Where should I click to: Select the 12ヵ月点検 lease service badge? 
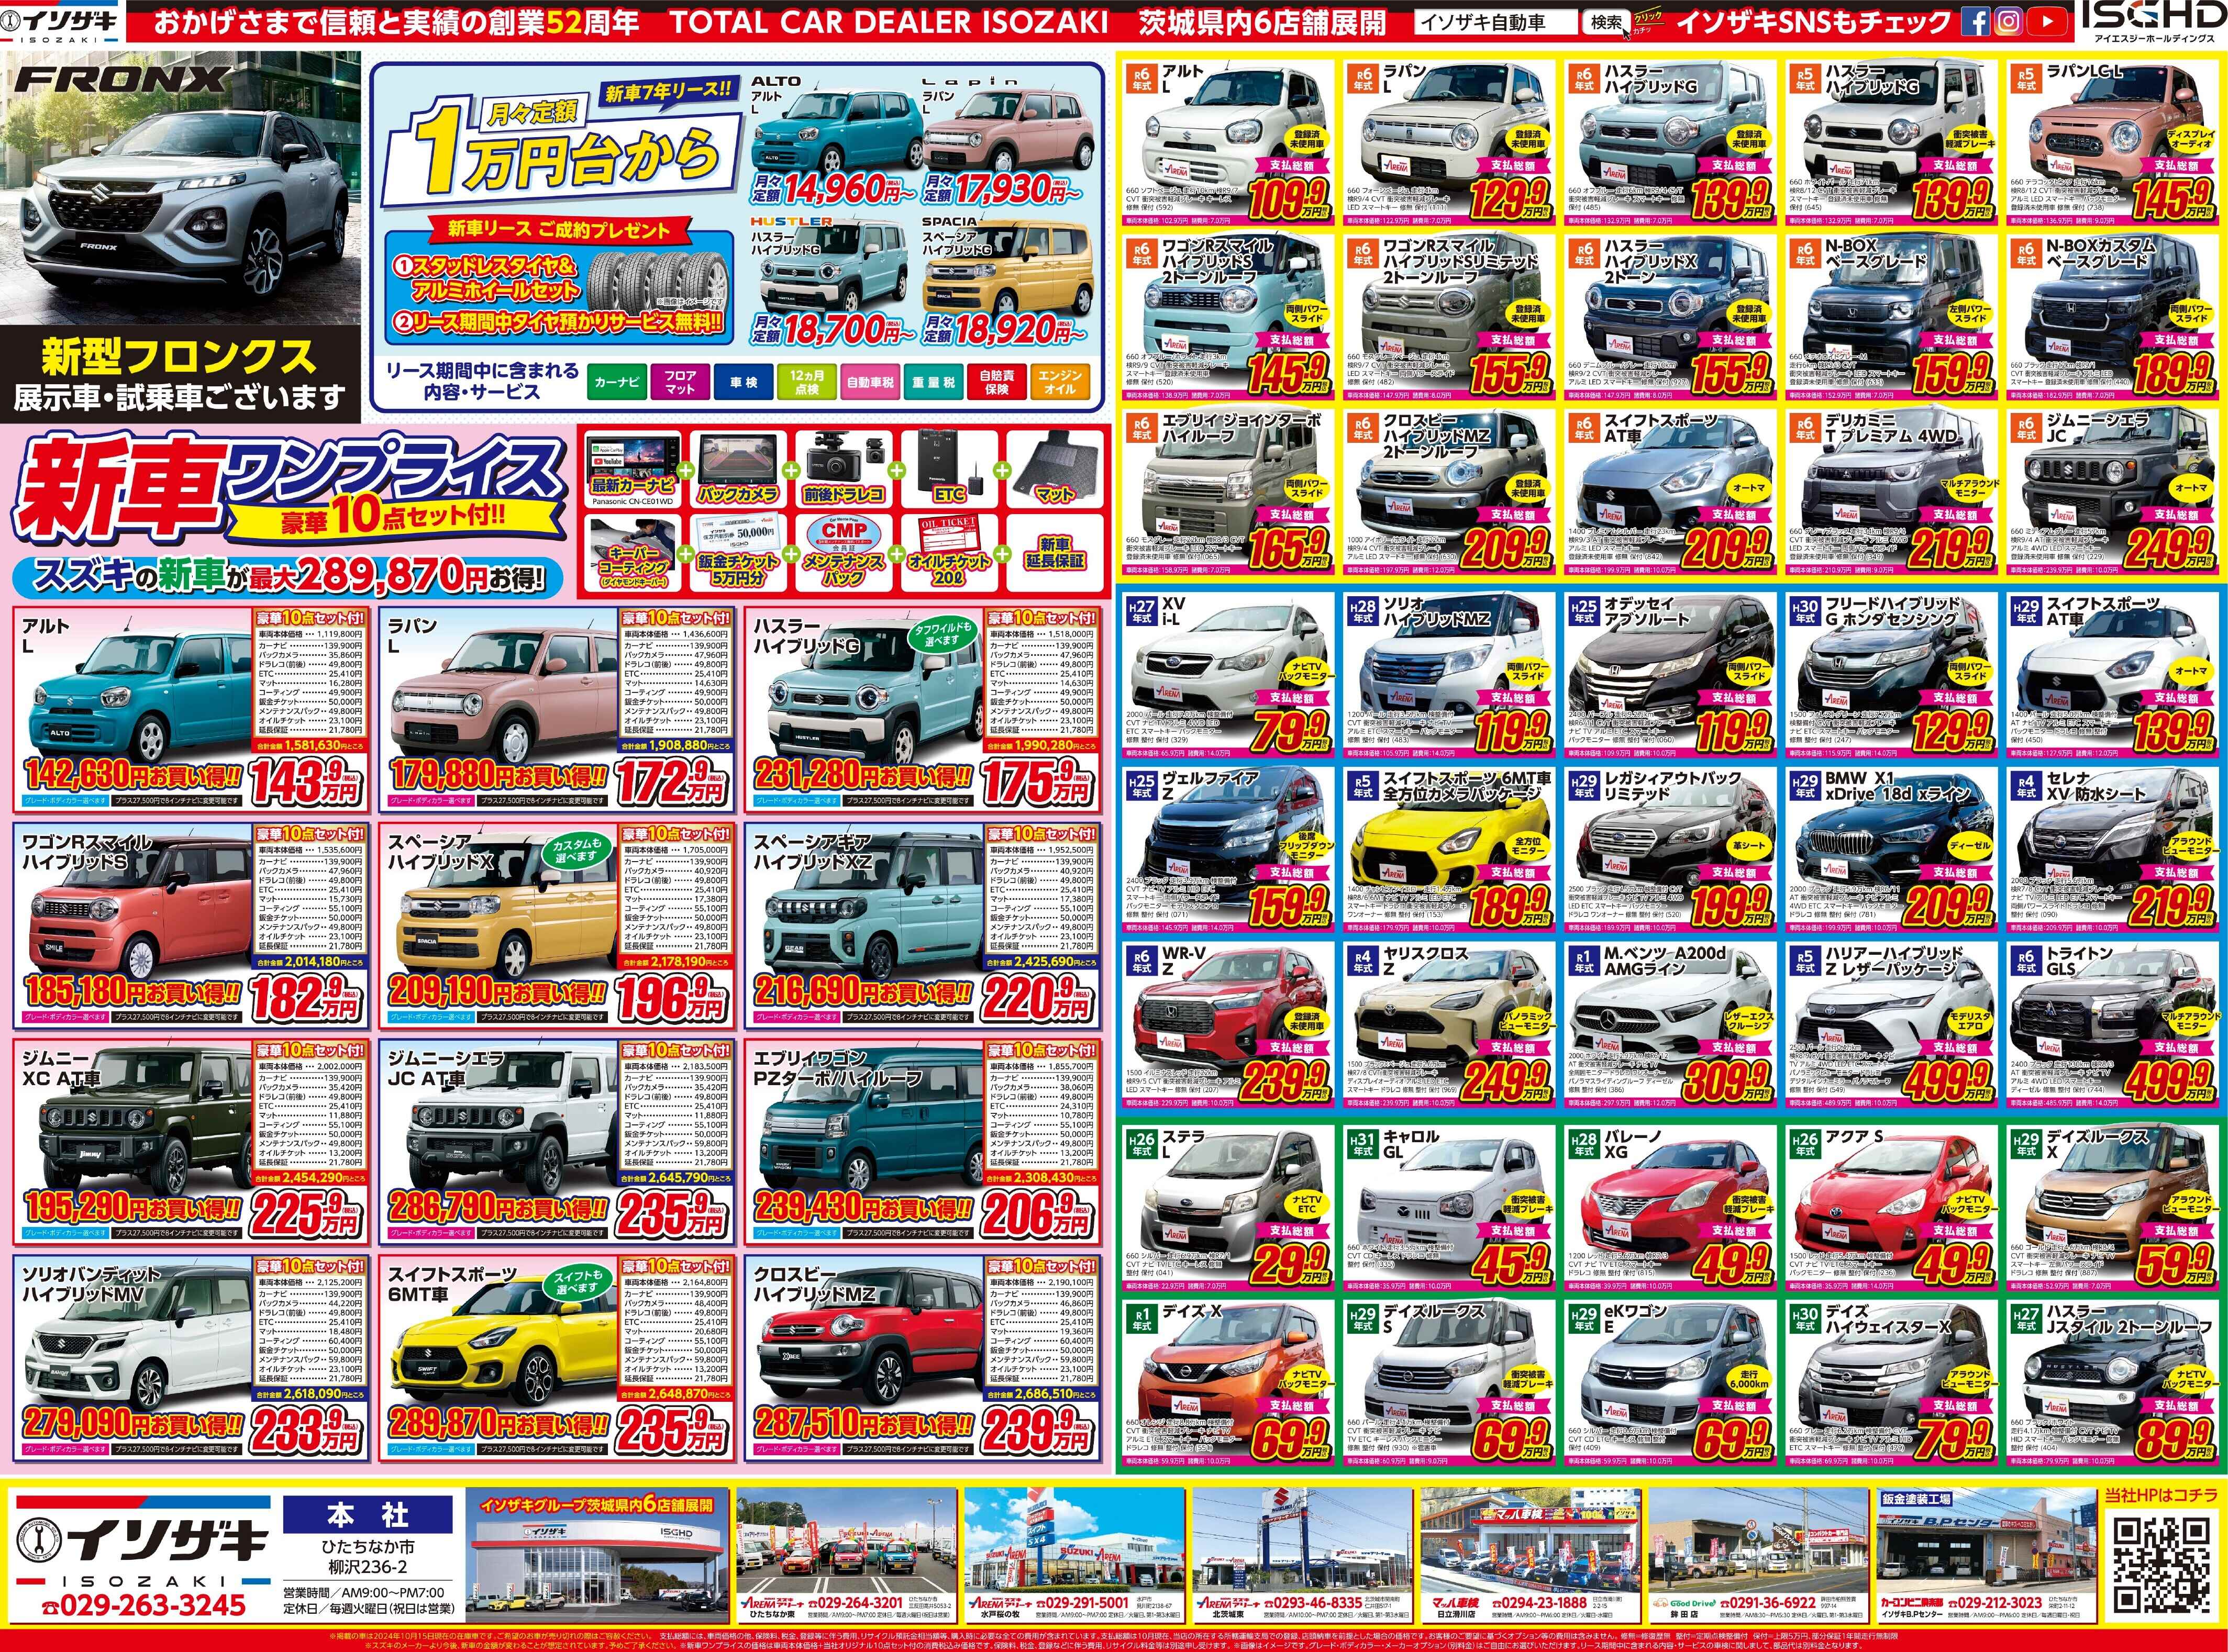tap(806, 382)
